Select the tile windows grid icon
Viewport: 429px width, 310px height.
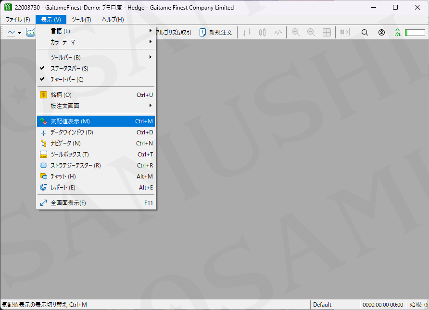[x=327, y=33]
